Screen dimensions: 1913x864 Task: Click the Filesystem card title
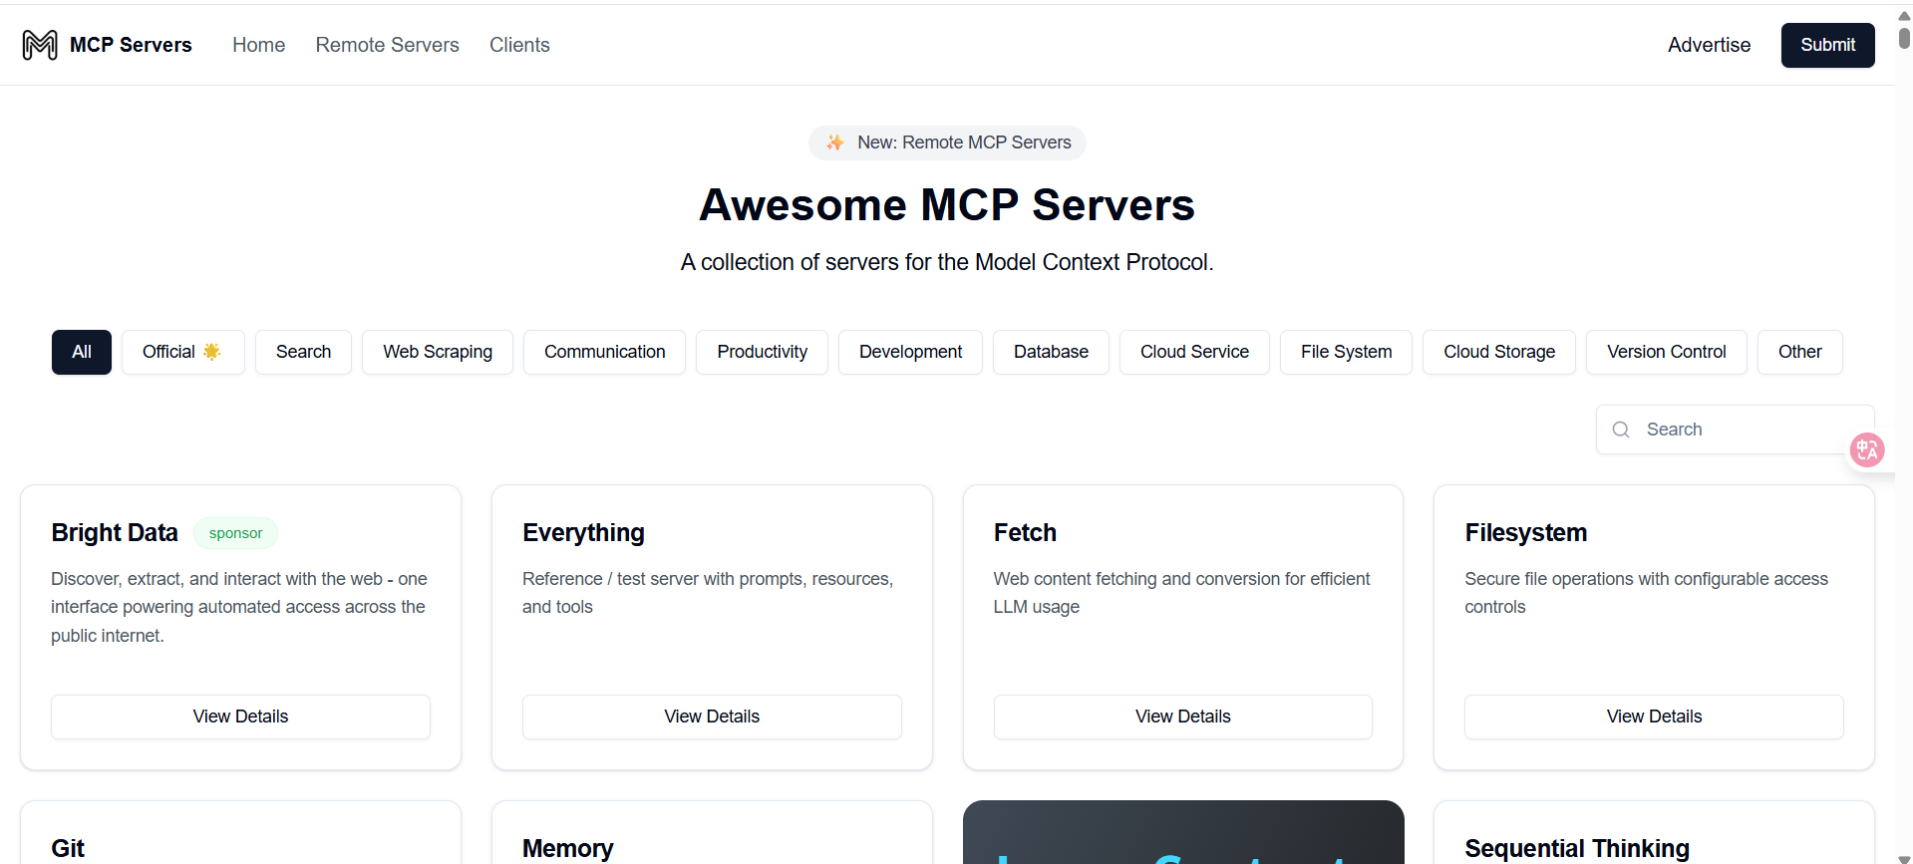(x=1525, y=533)
